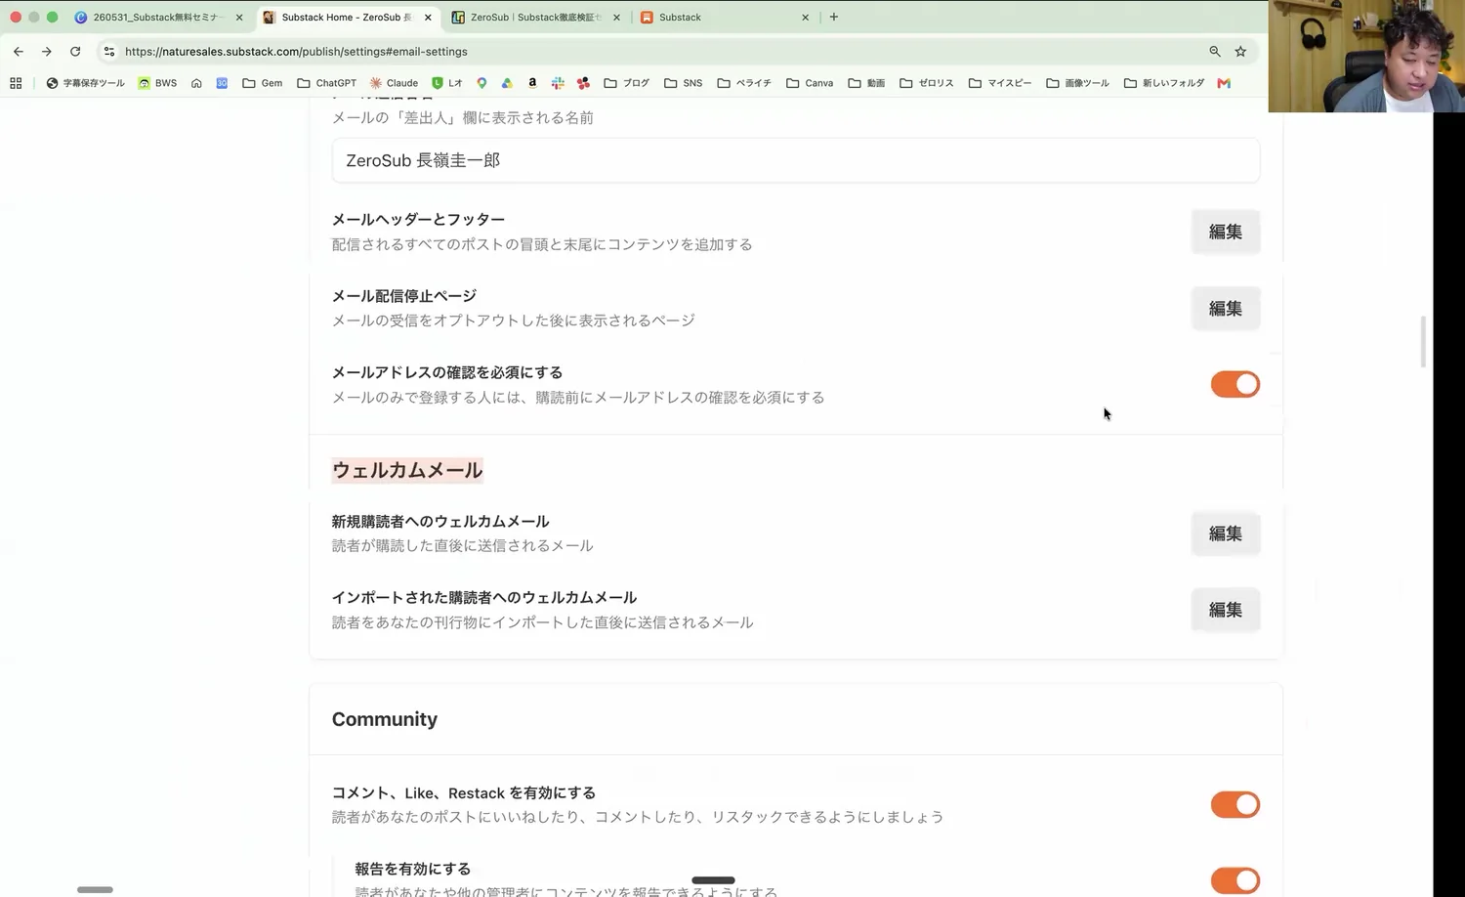Image resolution: width=1465 pixels, height=897 pixels.
Task: Open the ChatGPT bookmark folder
Action: (x=326, y=83)
